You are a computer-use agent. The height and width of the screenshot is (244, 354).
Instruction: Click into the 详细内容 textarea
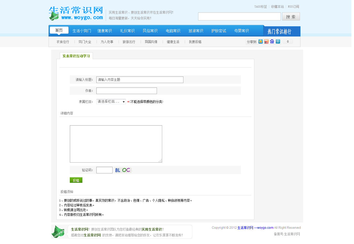click(116, 144)
